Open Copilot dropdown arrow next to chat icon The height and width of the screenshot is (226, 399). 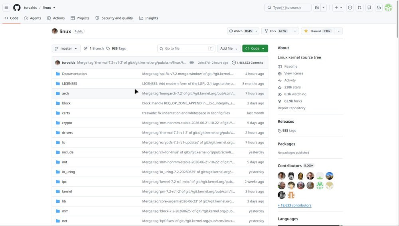pyautogui.click(x=324, y=8)
